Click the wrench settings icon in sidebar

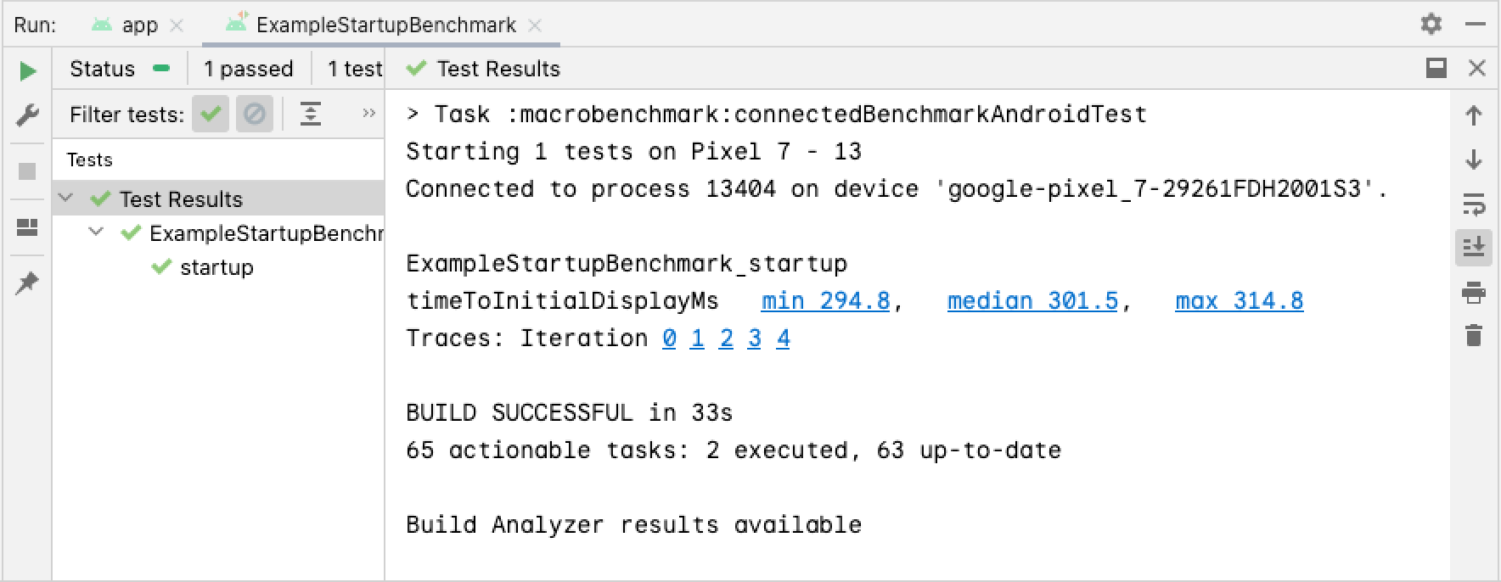(x=27, y=115)
